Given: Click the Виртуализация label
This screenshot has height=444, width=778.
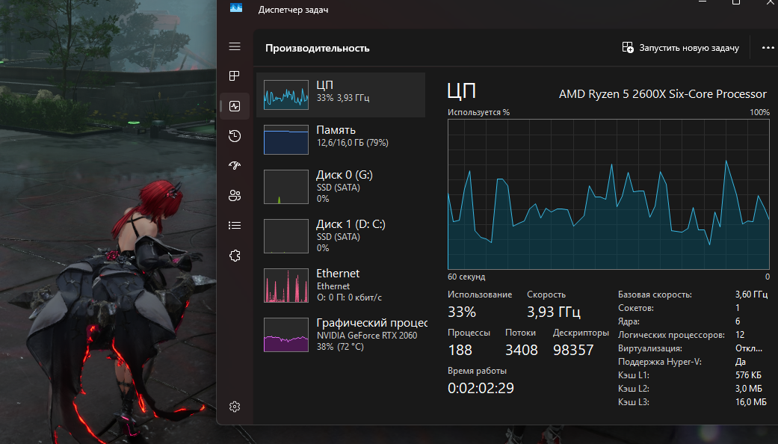Looking at the screenshot, I should (650, 348).
